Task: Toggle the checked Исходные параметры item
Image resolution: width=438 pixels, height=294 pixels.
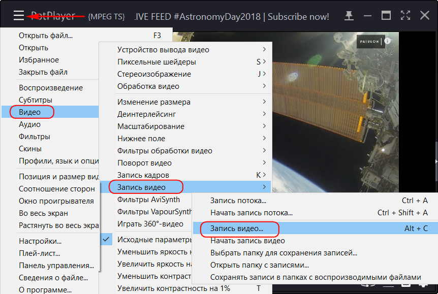Action: click(x=152, y=240)
